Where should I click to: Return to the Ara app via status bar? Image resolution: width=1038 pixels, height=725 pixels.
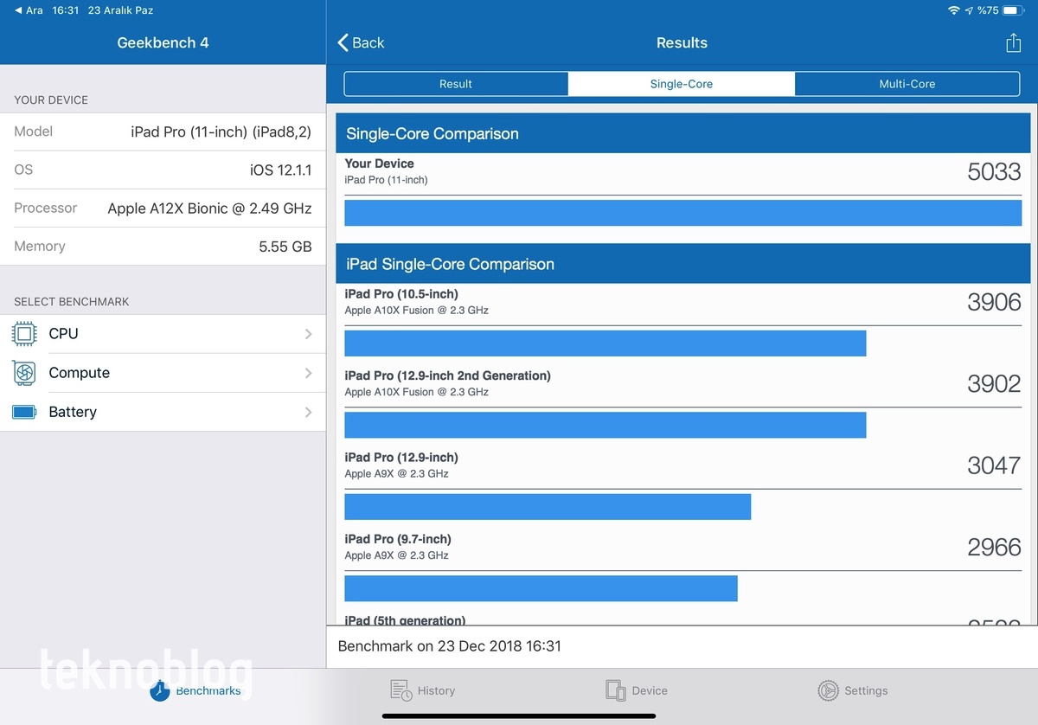click(x=29, y=10)
